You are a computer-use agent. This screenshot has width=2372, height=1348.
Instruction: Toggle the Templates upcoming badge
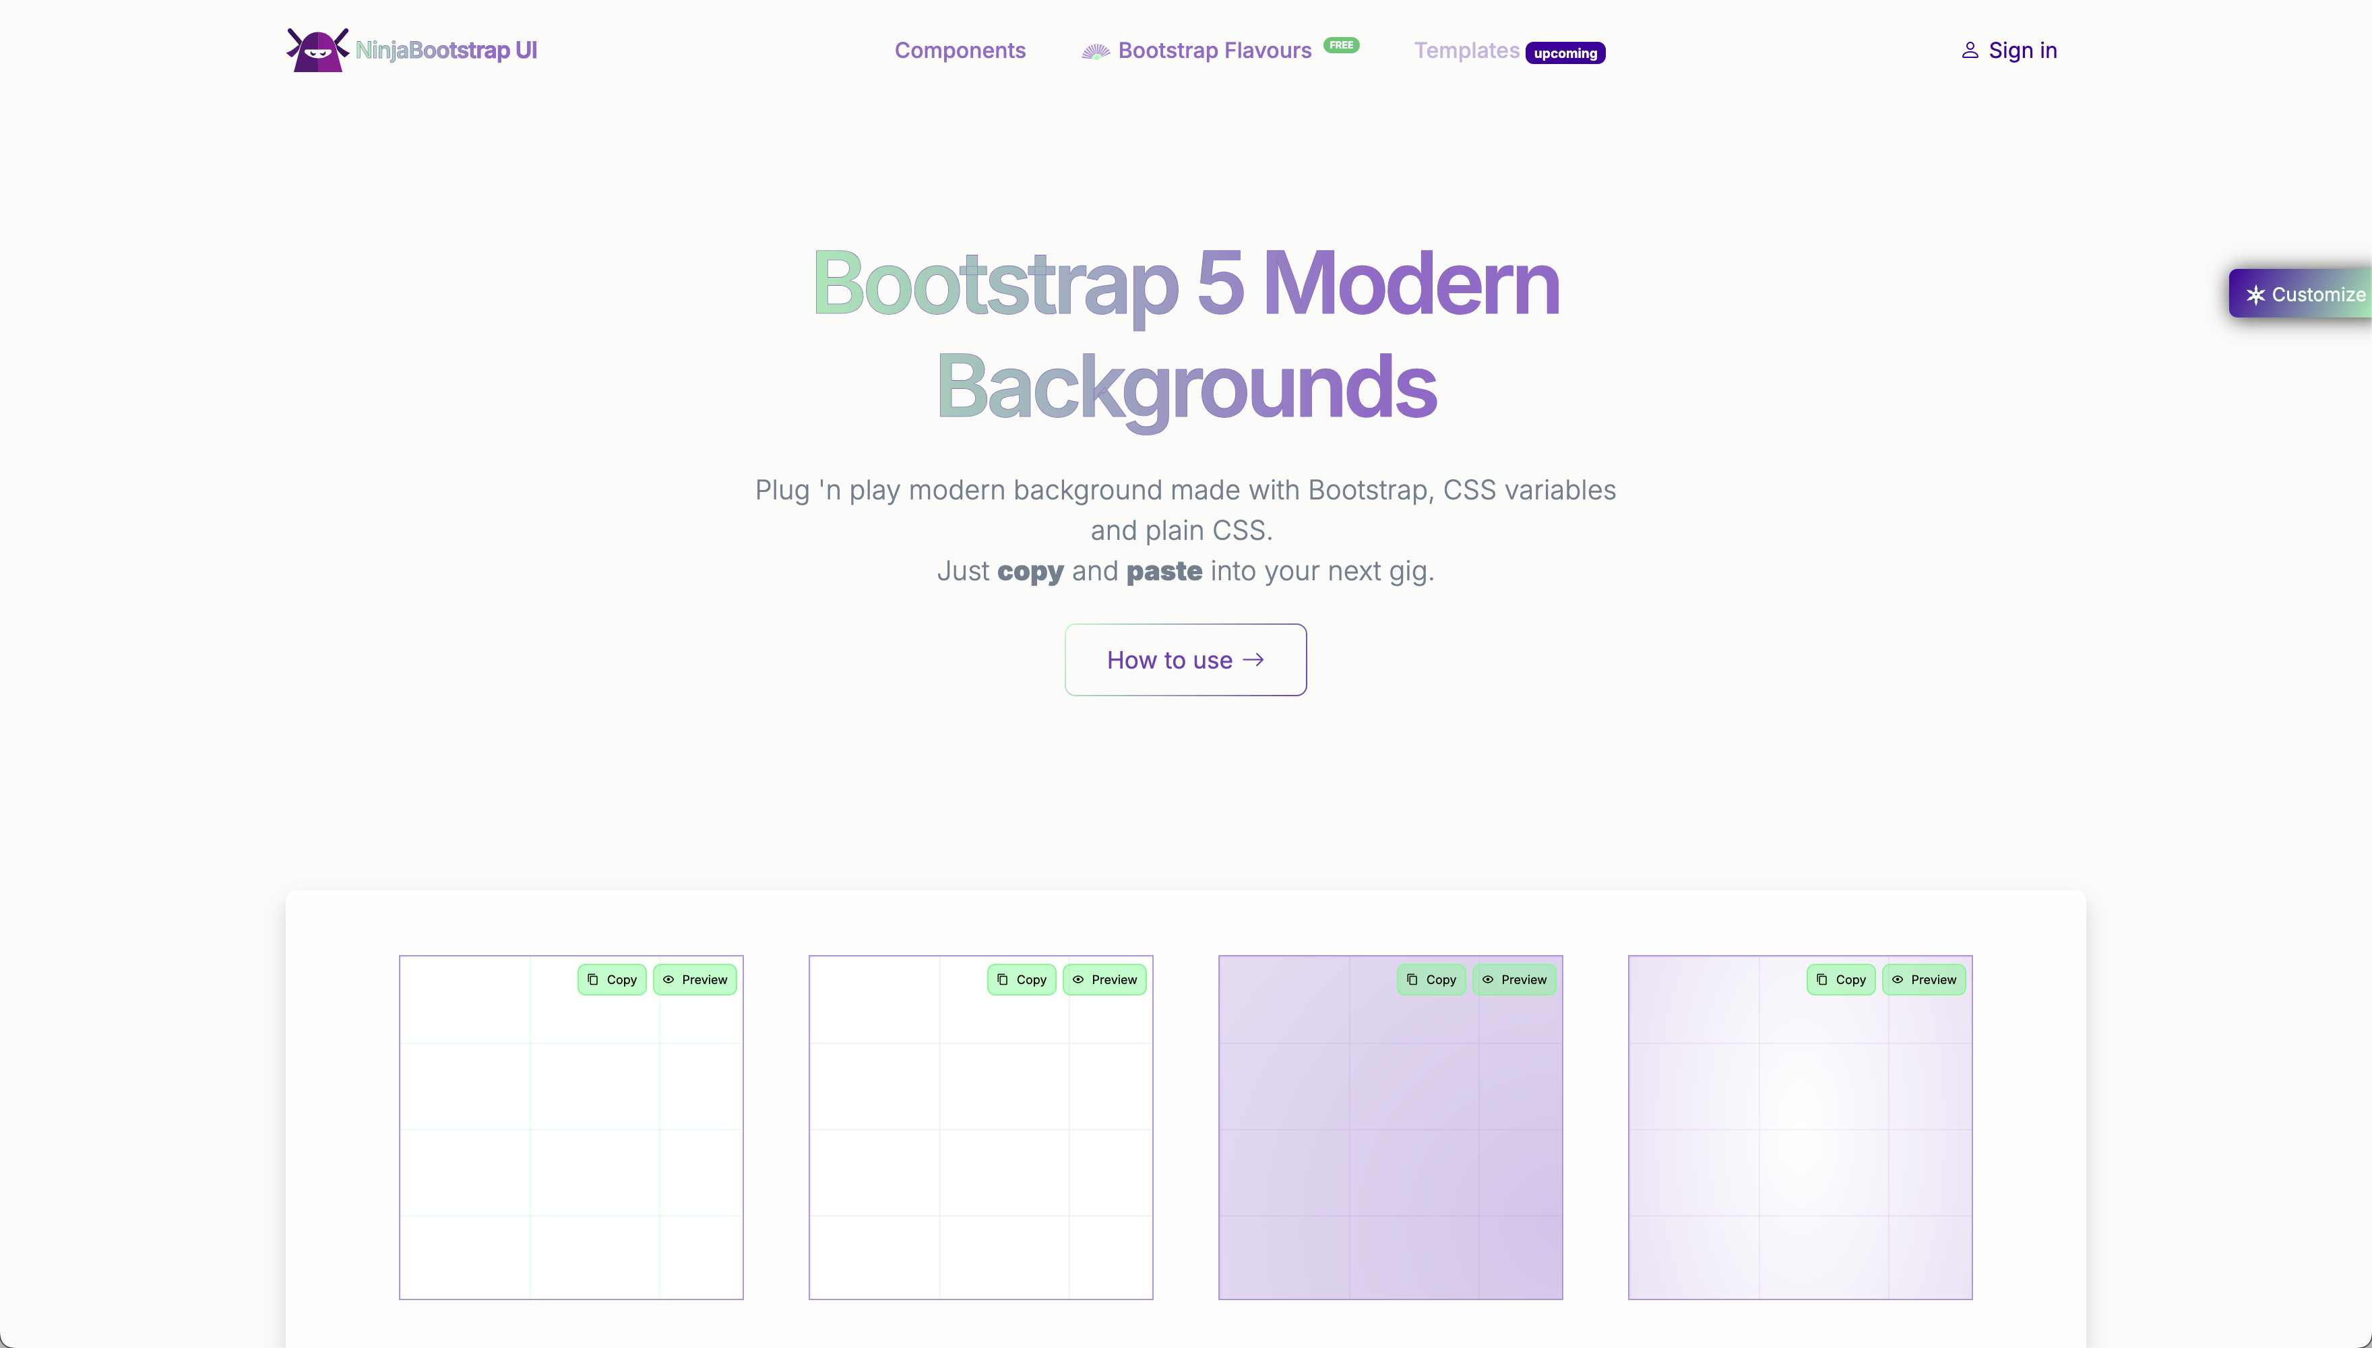[1565, 52]
